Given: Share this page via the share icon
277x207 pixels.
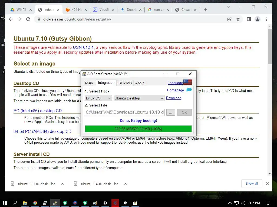Looking at the screenshot, I should tap(229, 19).
